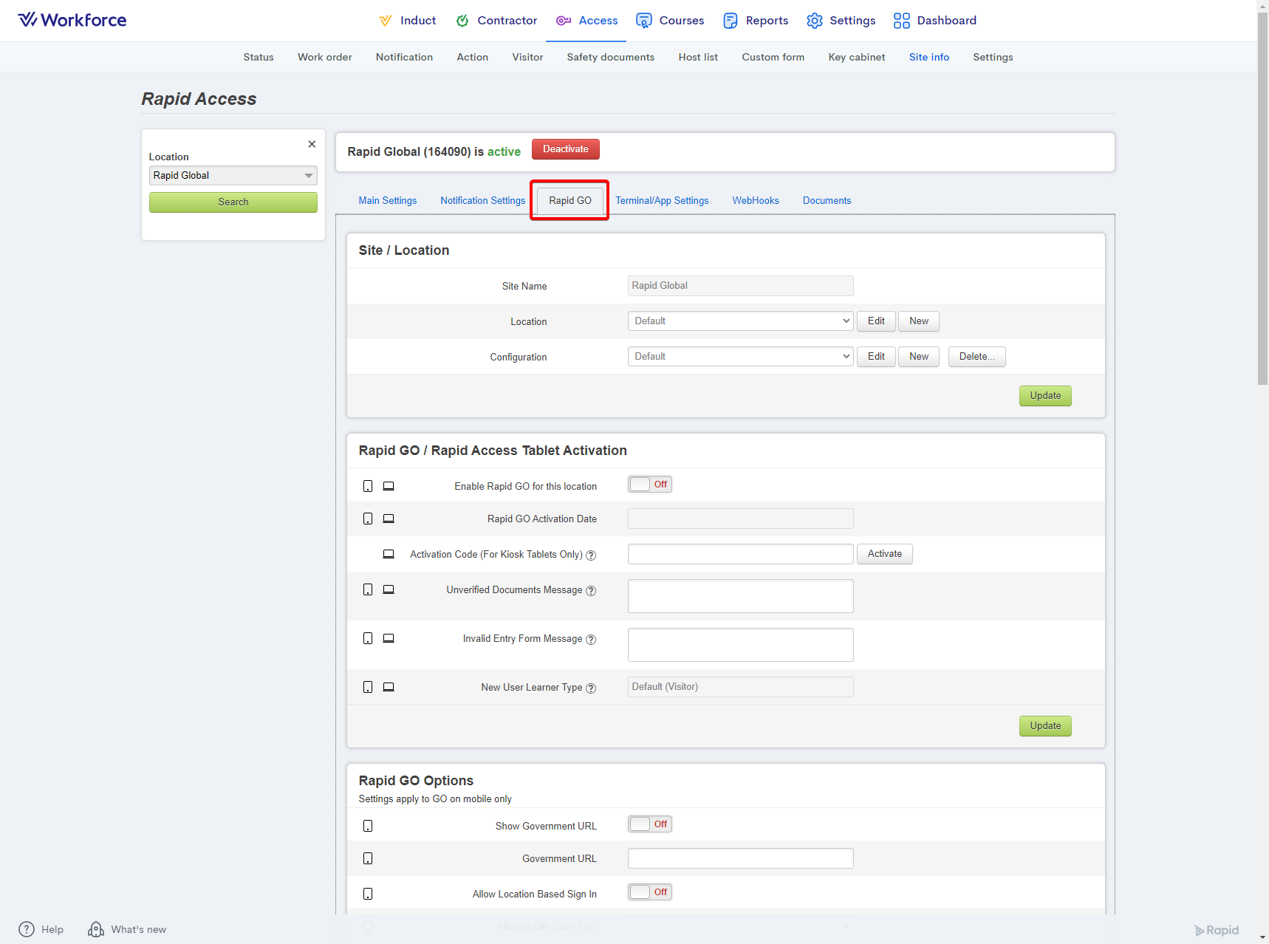Click mobile icon in Unverified Documents Message row
This screenshot has width=1269, height=944.
[368, 589]
